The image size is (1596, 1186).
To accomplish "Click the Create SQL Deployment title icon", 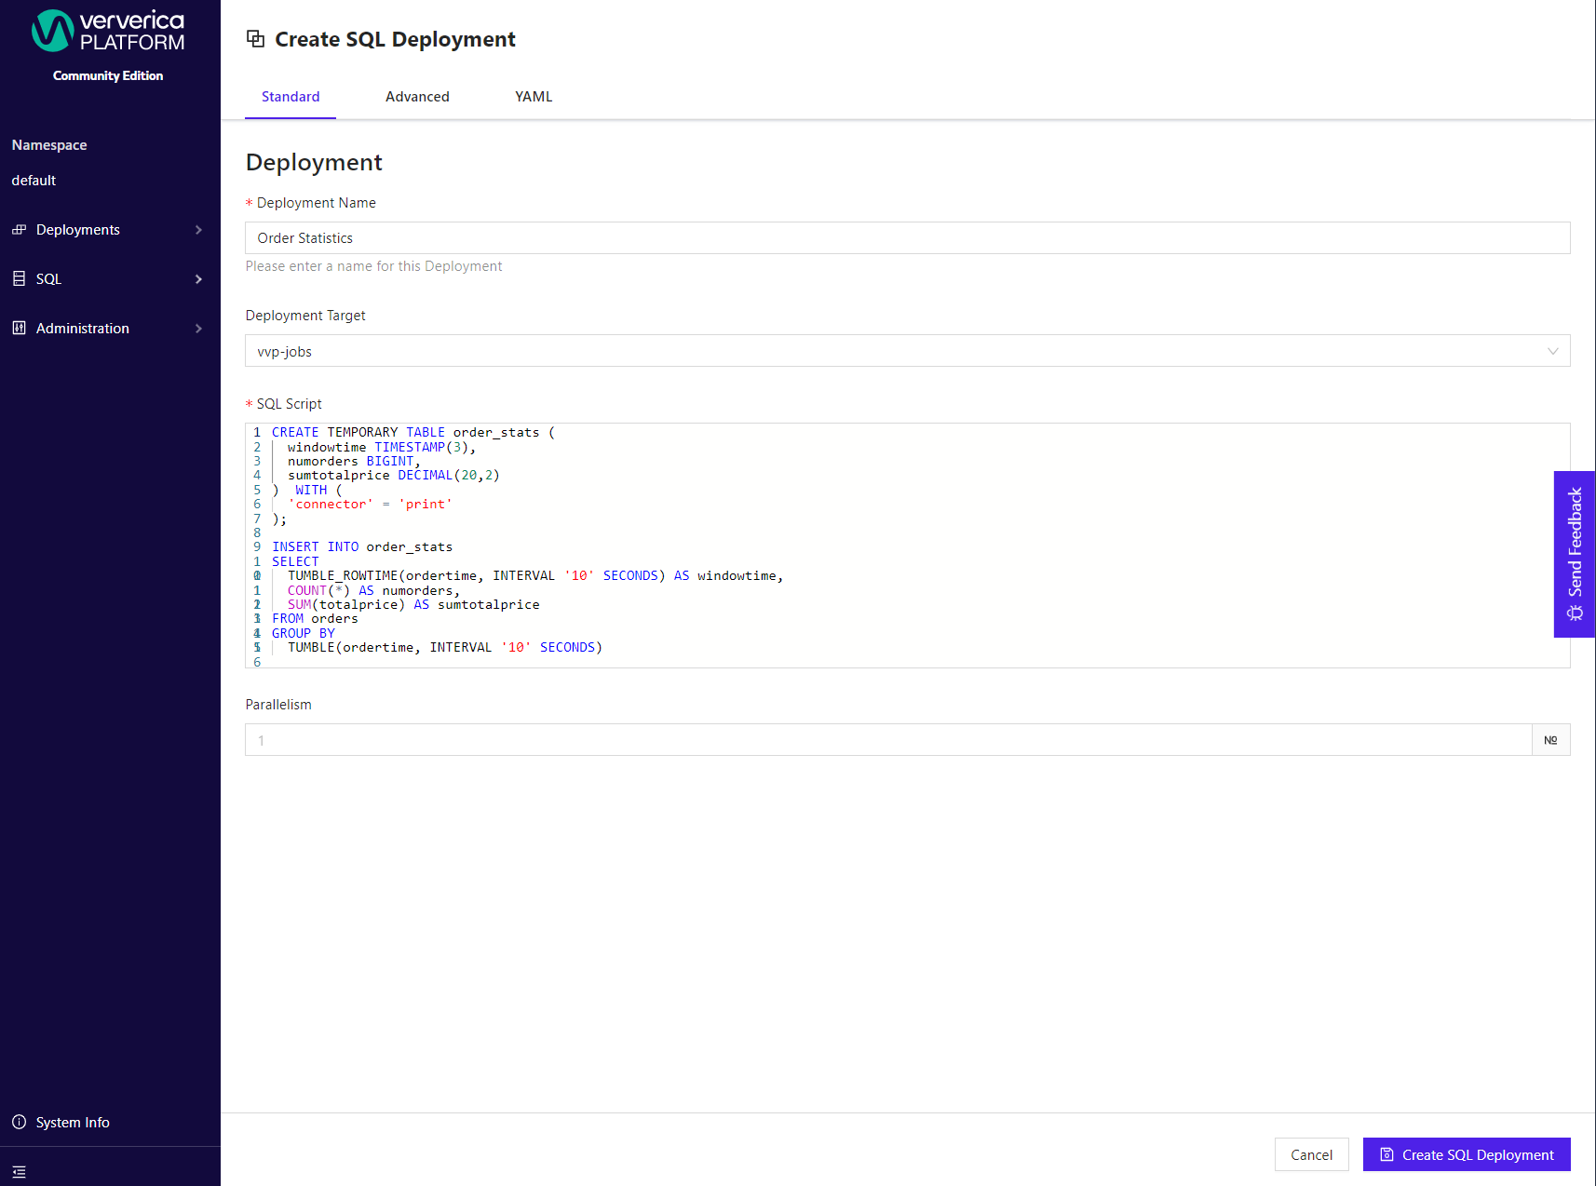I will (x=255, y=39).
